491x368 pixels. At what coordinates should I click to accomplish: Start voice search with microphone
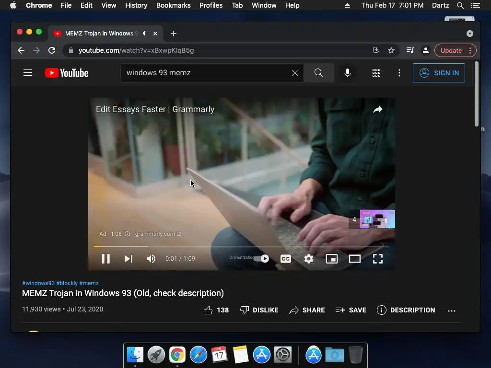[x=347, y=73]
